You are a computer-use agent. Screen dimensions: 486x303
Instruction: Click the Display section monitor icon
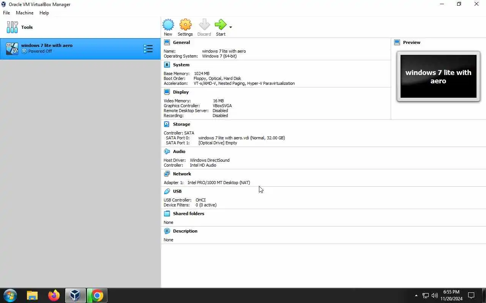[x=167, y=92]
